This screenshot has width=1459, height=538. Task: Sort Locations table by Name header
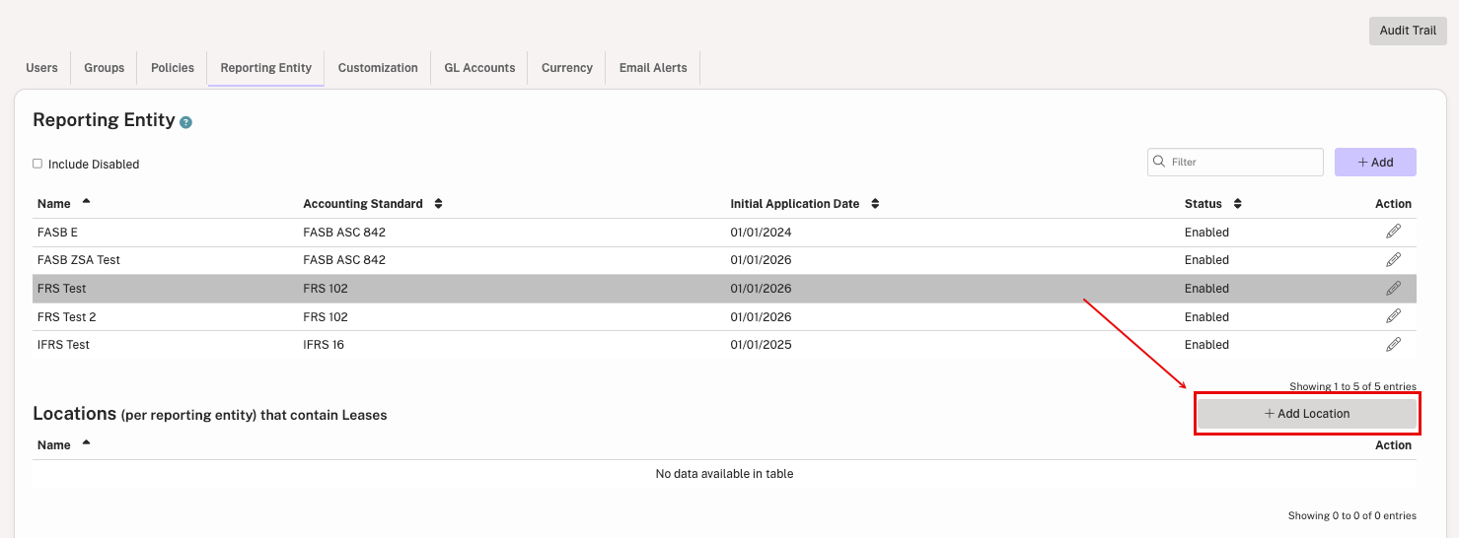tap(64, 444)
